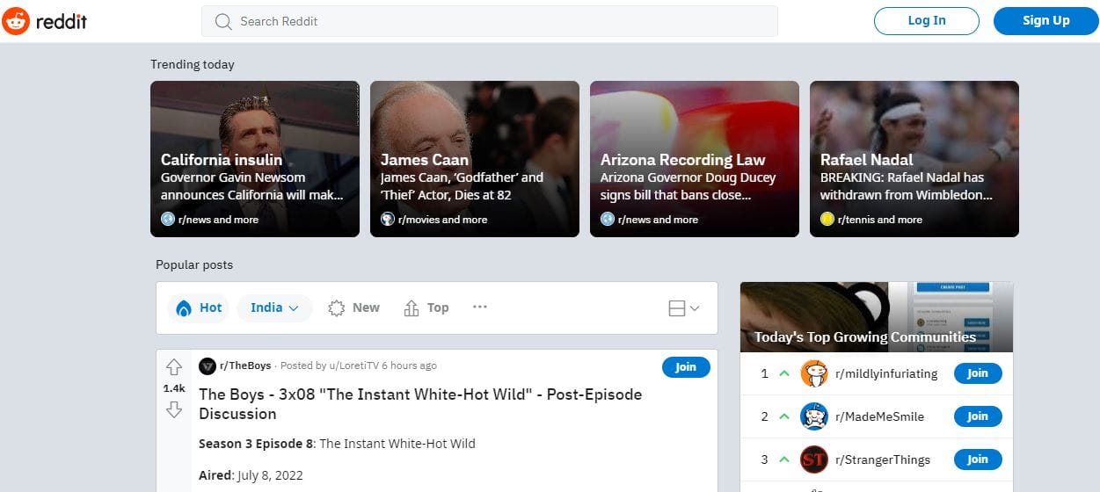Screen dimensions: 1100x492
Task: Click the Reddit logo icon
Action: point(17,21)
